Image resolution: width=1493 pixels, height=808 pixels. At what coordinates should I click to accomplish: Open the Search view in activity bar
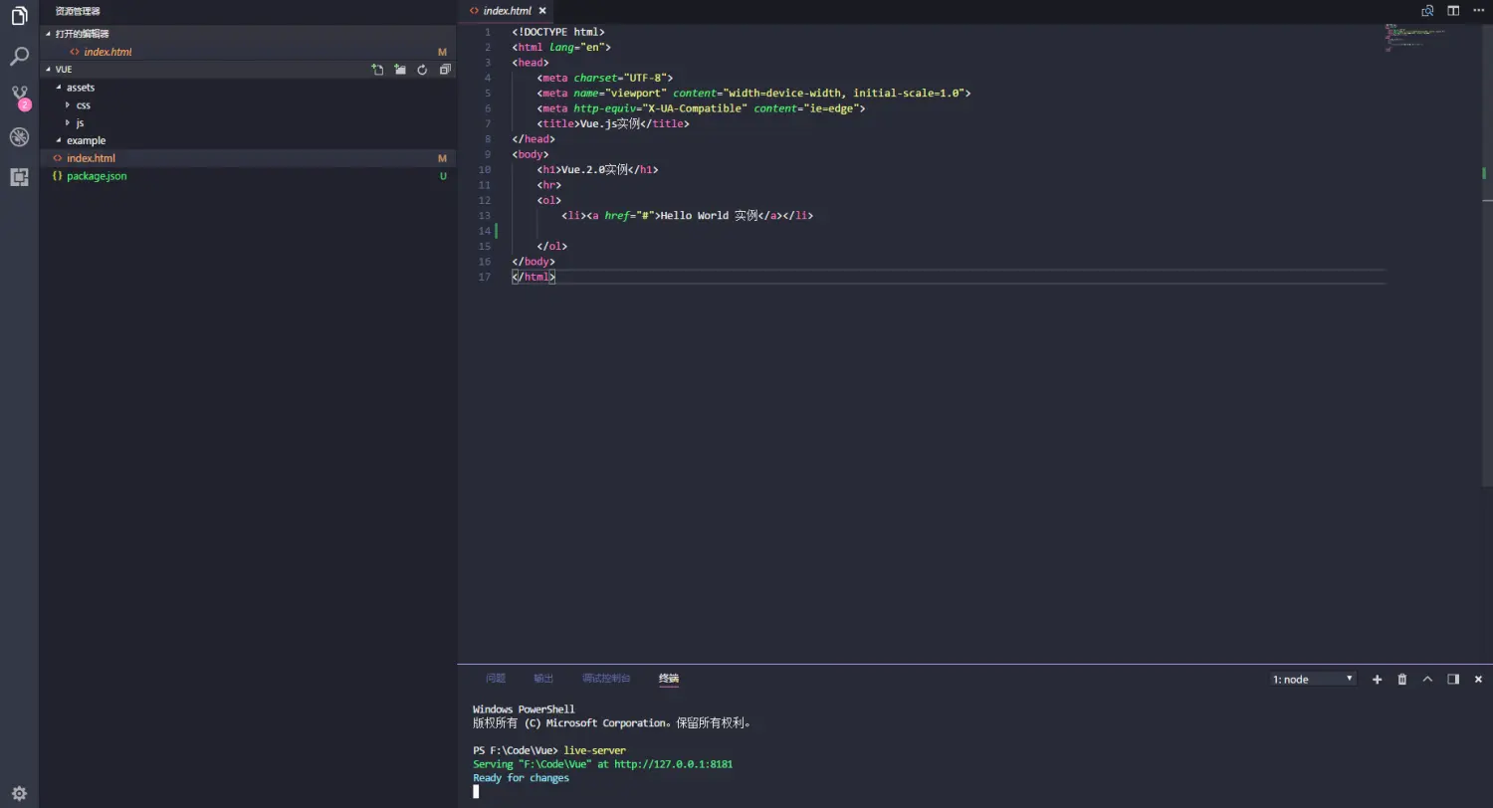[x=19, y=56]
